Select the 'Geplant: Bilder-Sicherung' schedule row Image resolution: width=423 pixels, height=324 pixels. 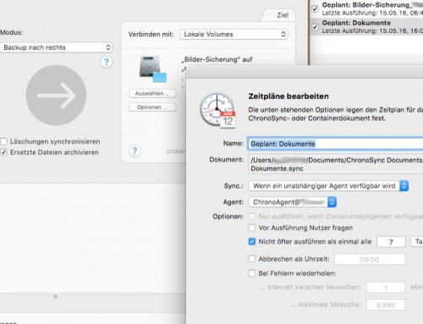tap(366, 9)
